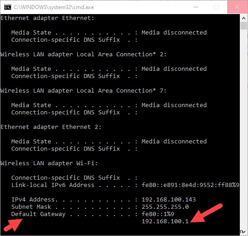
Task: Click 'Media State' label under Local Area Connection* 7
Action: click(31, 105)
